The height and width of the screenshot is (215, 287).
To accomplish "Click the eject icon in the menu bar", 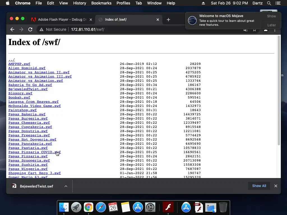I will 203,3.
